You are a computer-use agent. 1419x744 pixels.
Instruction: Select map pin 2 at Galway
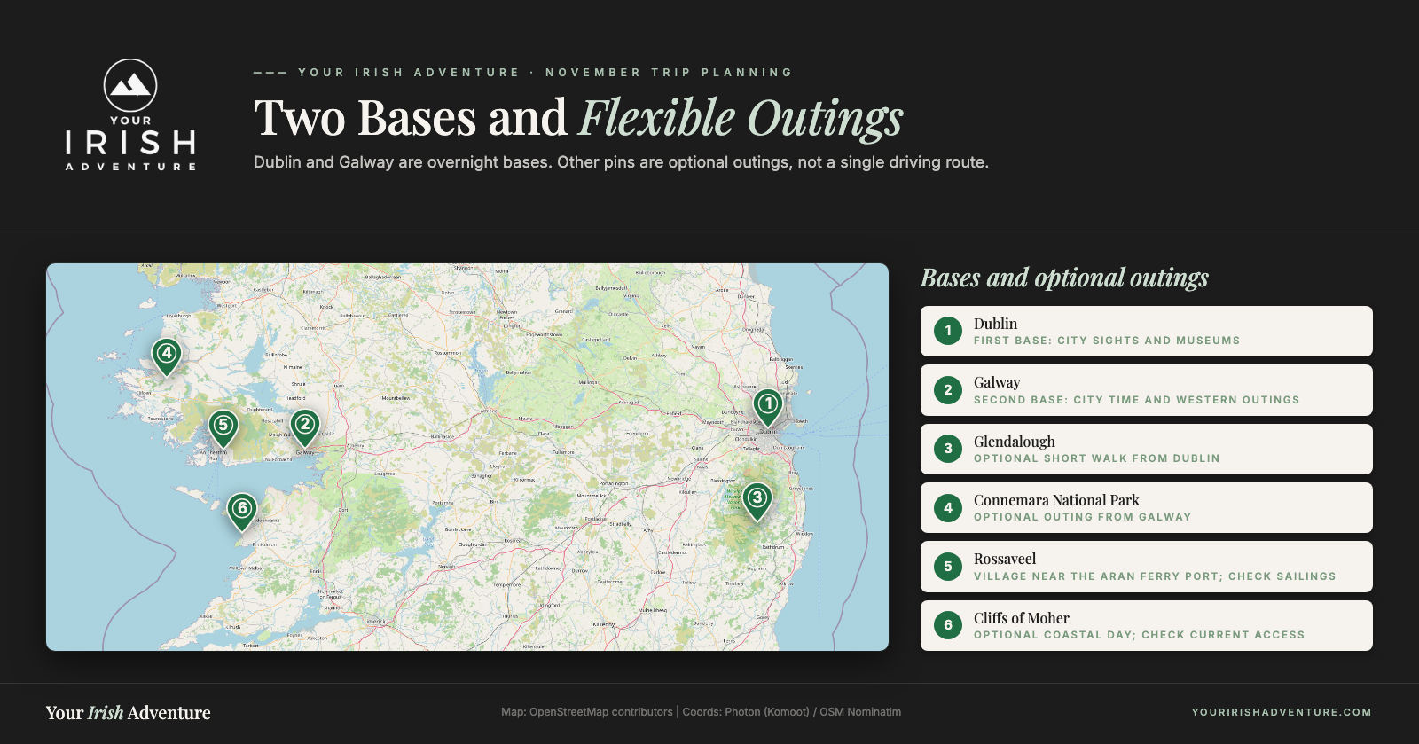(305, 427)
